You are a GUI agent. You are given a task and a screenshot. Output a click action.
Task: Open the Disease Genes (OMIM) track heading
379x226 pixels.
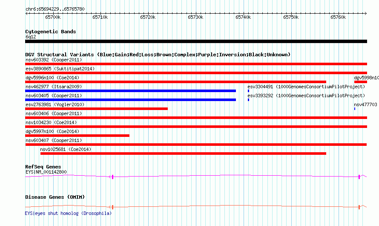[55, 197]
